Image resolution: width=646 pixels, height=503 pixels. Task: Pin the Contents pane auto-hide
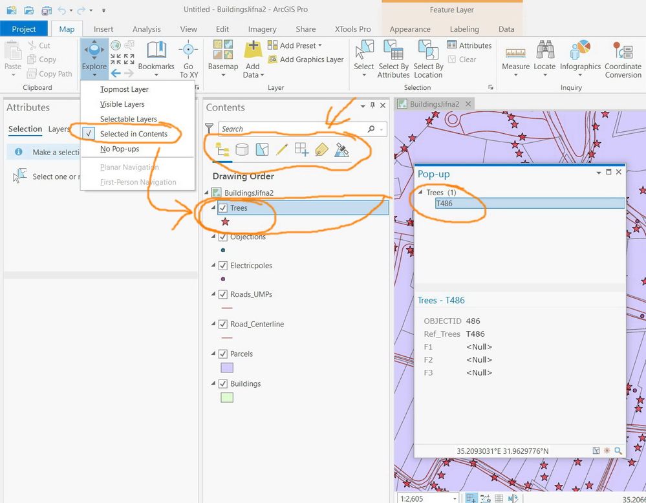(x=372, y=105)
